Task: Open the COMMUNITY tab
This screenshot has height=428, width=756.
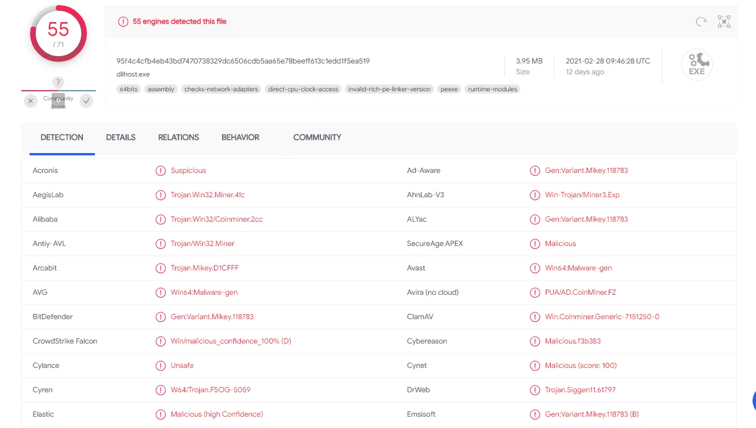Action: [317, 137]
